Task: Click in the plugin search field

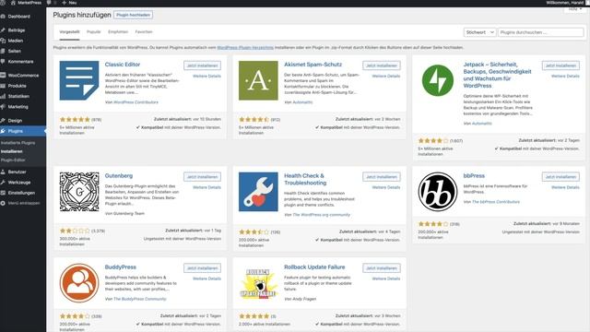Action: click(x=541, y=32)
